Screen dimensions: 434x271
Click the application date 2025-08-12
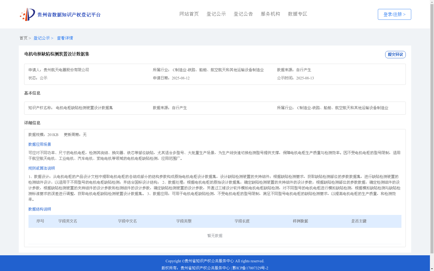[181, 78]
